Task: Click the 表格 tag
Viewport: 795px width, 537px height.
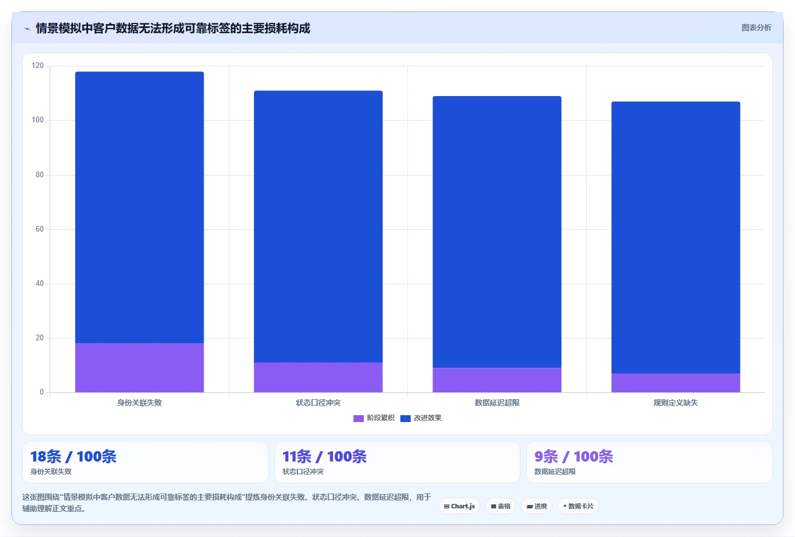Action: pos(500,506)
